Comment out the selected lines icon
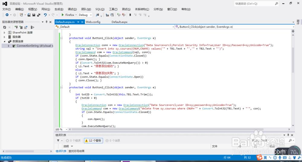Viewport: 302px width, 162px height. tap(119, 15)
